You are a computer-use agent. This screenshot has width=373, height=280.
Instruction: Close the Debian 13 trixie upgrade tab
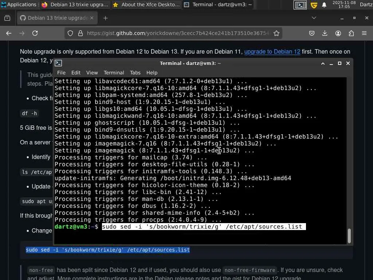click(92, 18)
